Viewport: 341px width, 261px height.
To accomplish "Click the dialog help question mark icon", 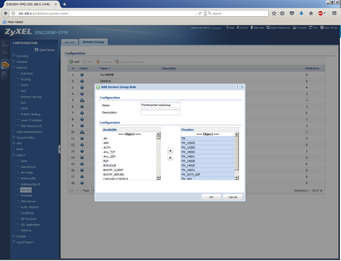I will [x=236, y=87].
